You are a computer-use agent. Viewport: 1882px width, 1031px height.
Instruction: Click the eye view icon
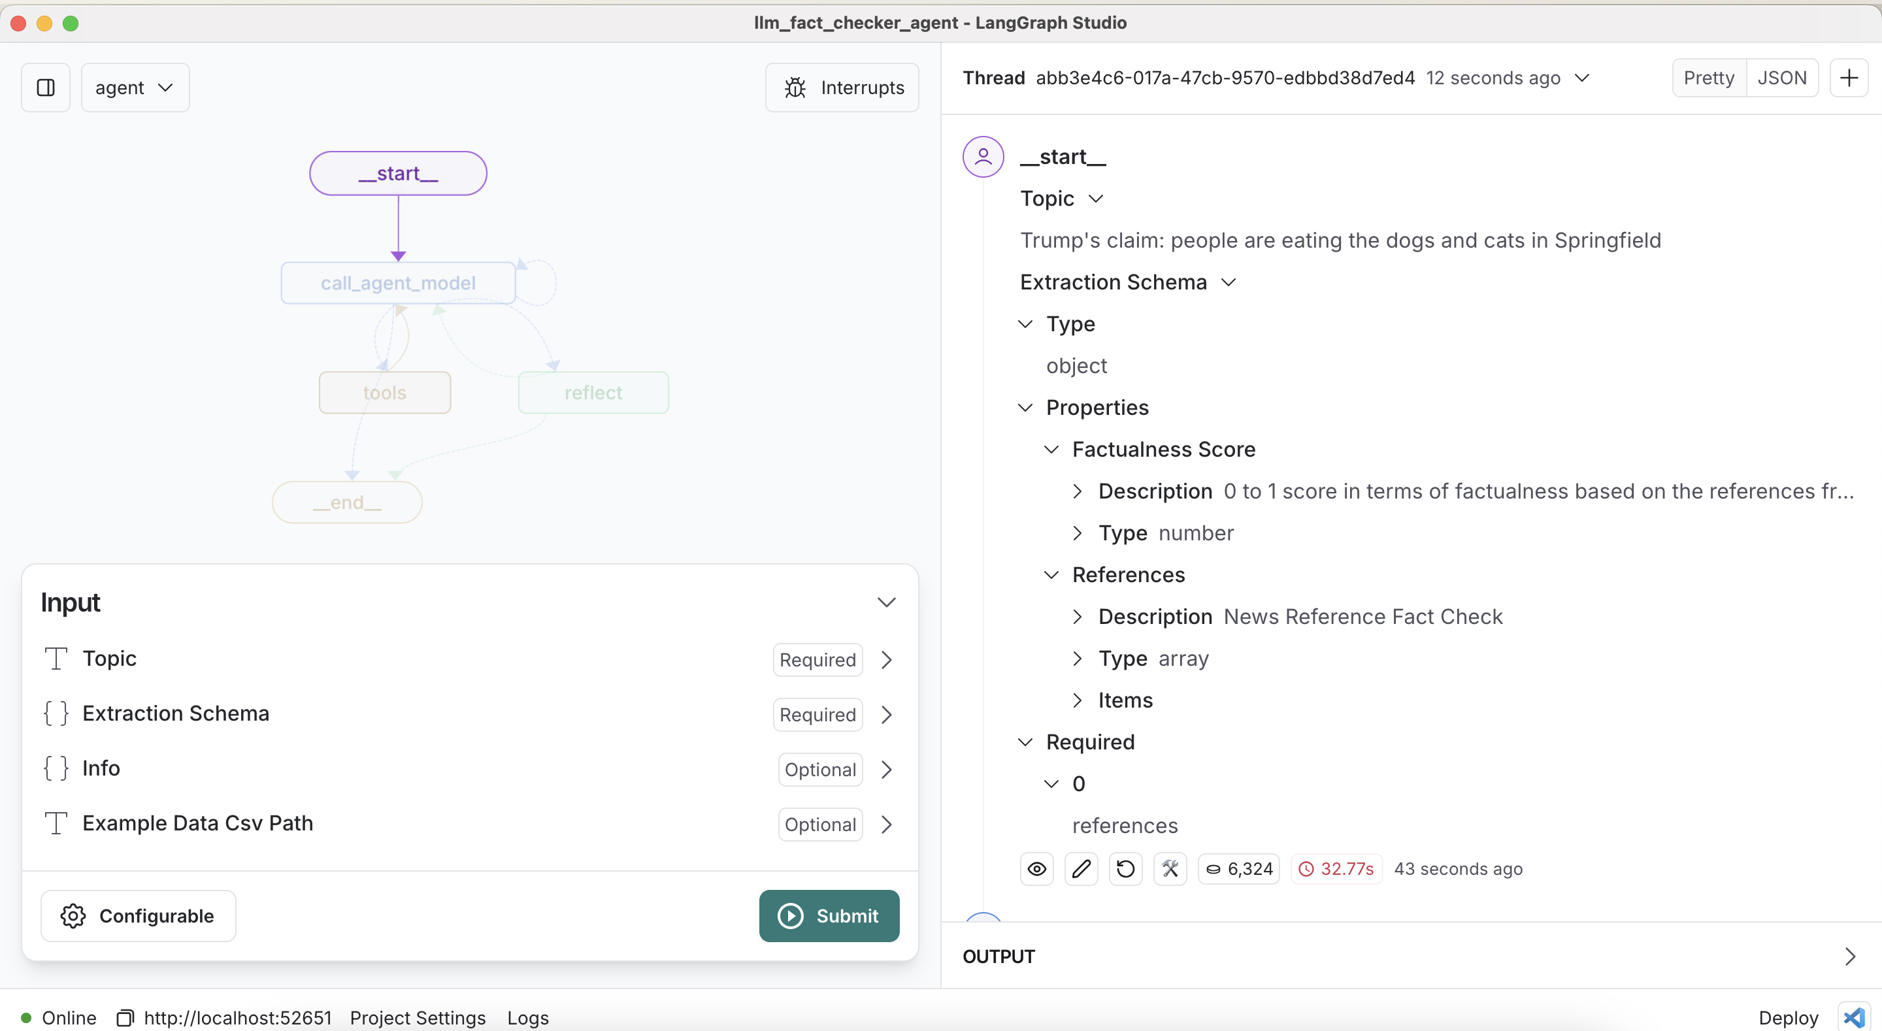click(1036, 869)
